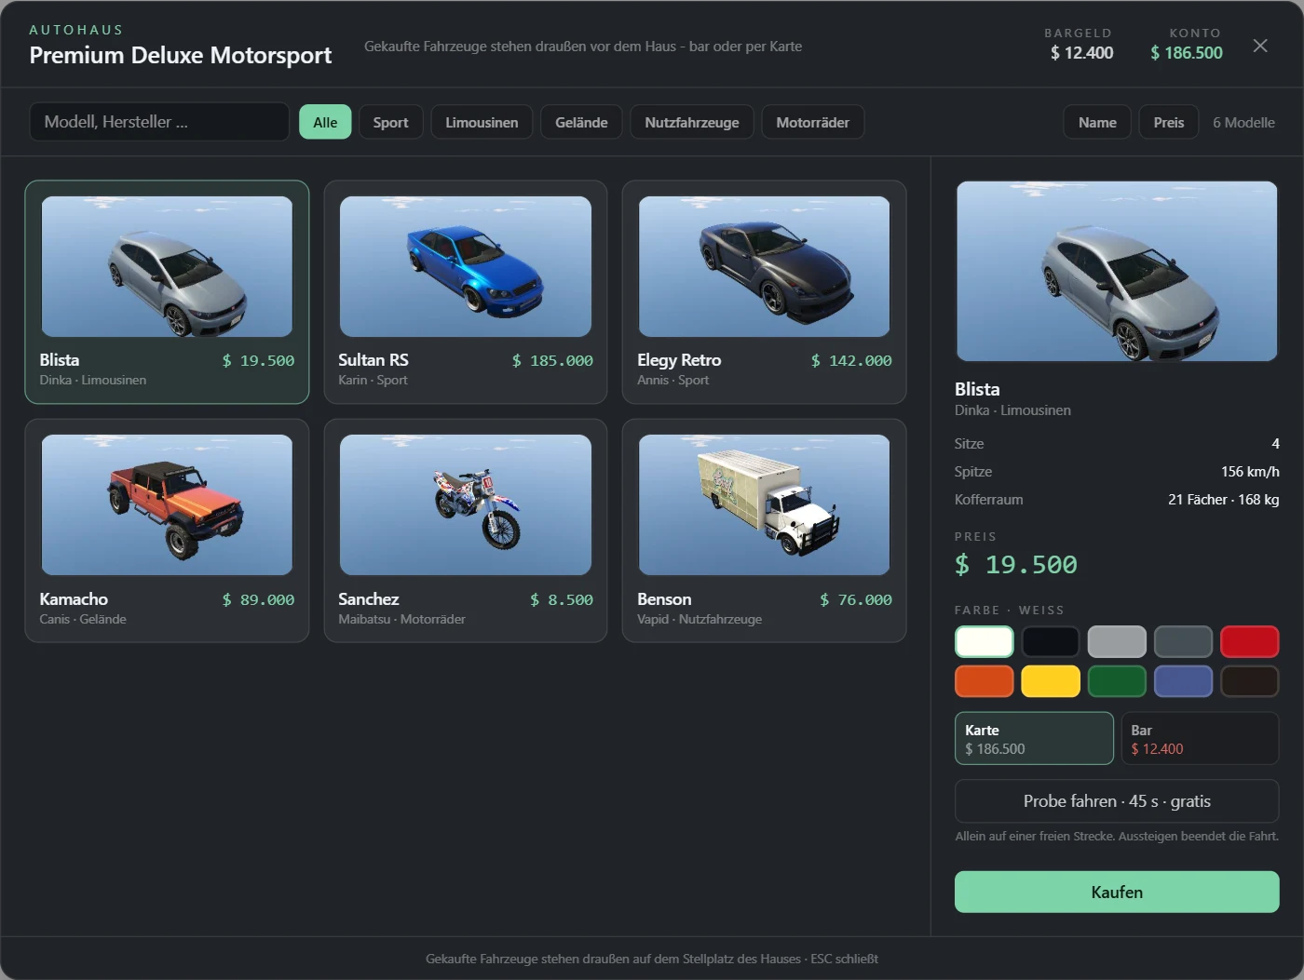Start the free Probe fahren test drive

[1117, 801]
